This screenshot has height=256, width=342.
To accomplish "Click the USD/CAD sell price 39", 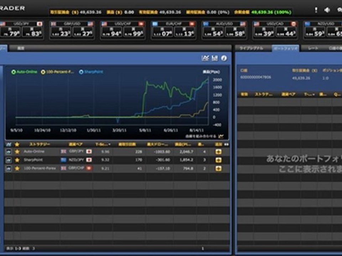I will pos(264,32).
